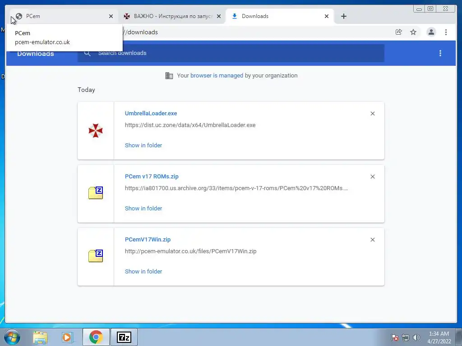Viewport: 462px width, 346px height.
Task: Close the ВАЖНО Инструкция tab
Action: tap(219, 16)
